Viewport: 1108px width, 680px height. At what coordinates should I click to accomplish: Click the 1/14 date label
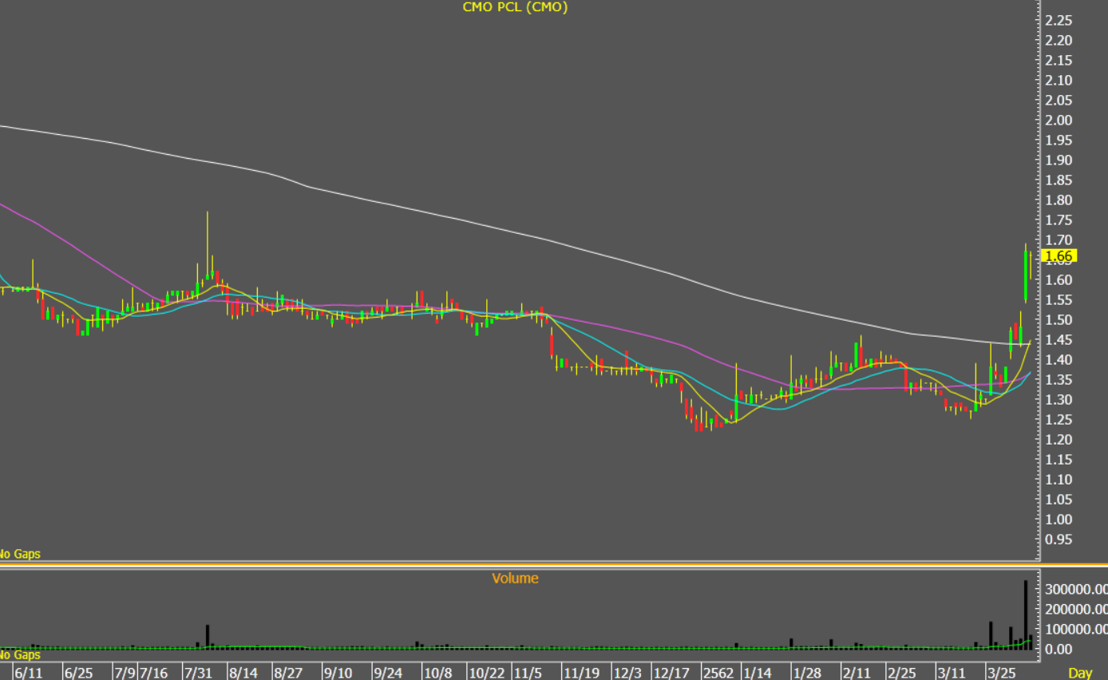(757, 674)
